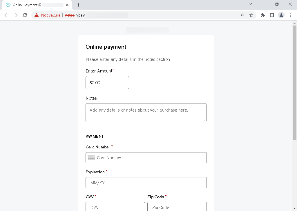Click the forward navigation arrow
This screenshot has width=297, height=211.
tap(16, 15)
